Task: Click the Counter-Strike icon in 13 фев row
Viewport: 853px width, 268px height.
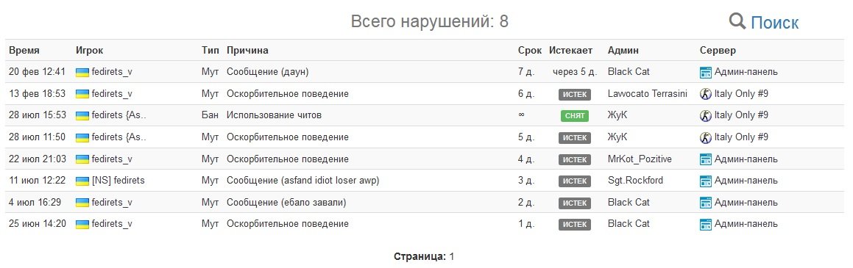Action: pos(706,94)
